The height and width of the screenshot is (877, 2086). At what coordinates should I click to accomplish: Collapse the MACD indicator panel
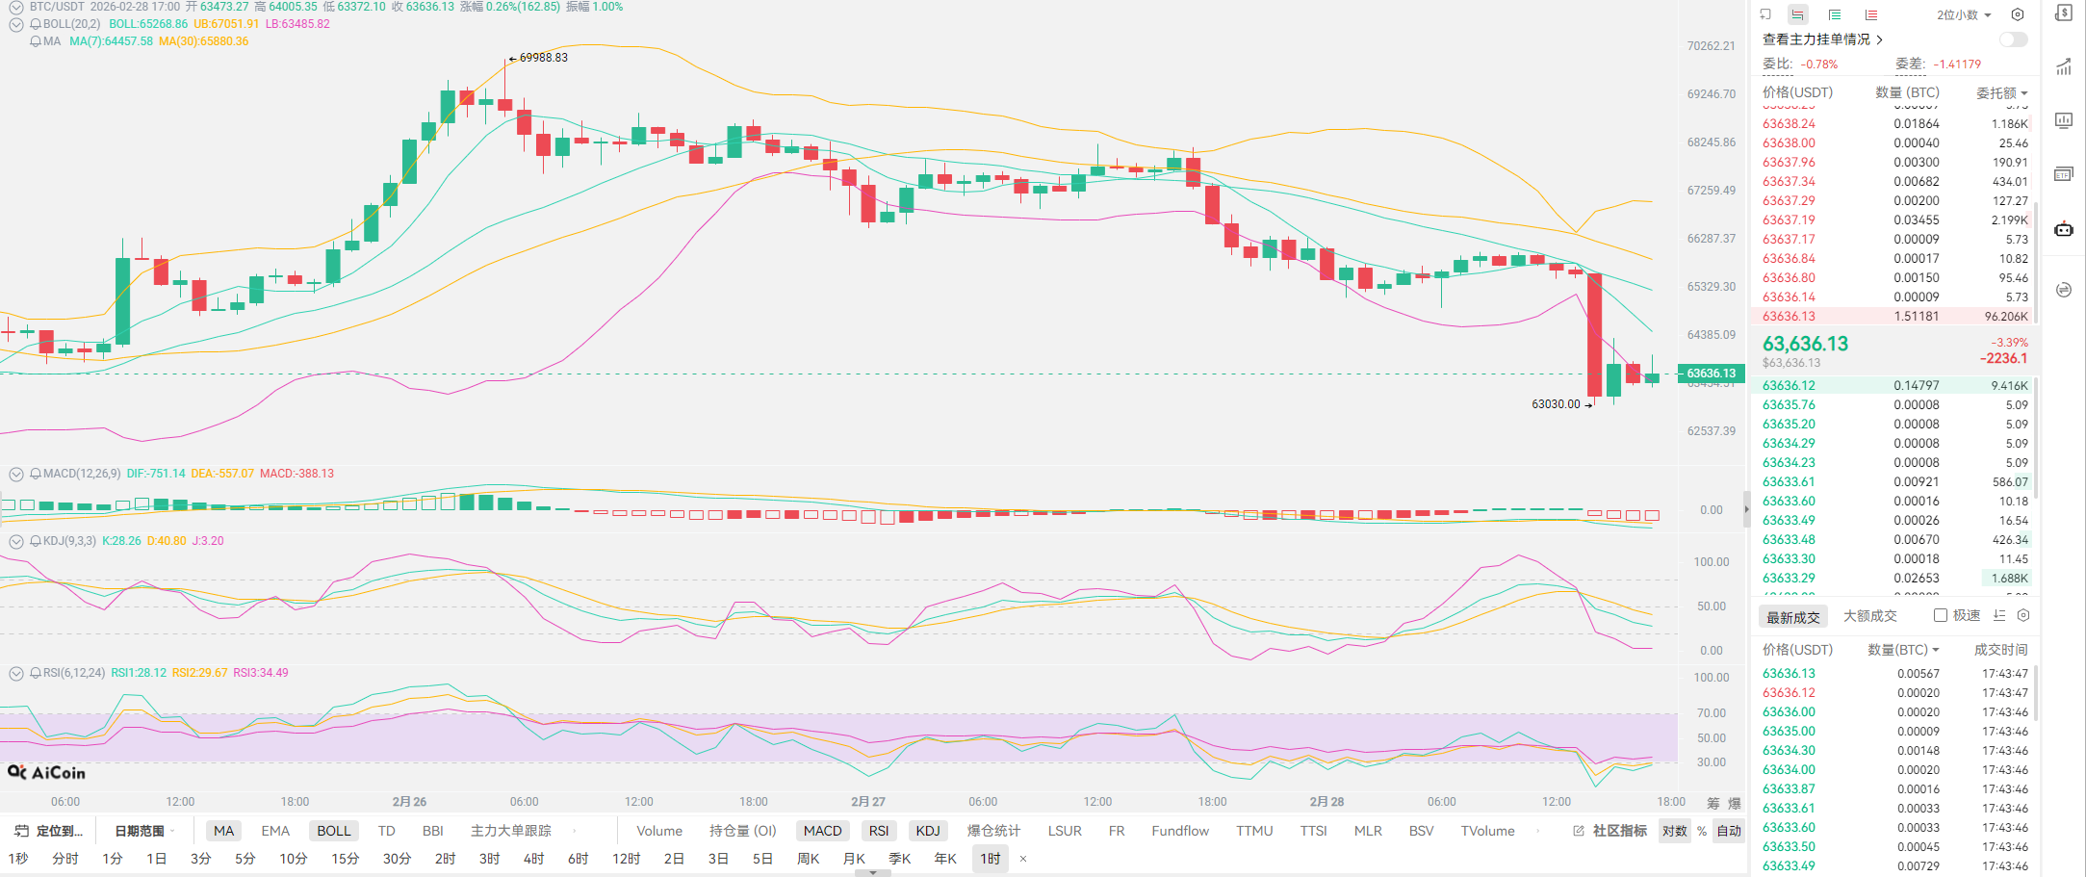coord(16,474)
